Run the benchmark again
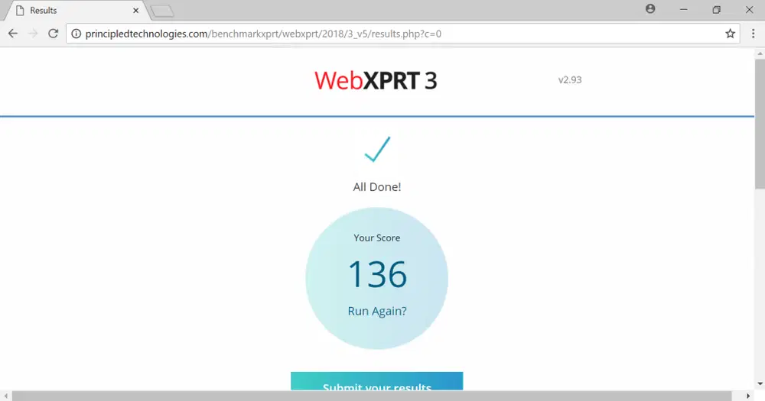765x401 pixels. tap(376, 311)
